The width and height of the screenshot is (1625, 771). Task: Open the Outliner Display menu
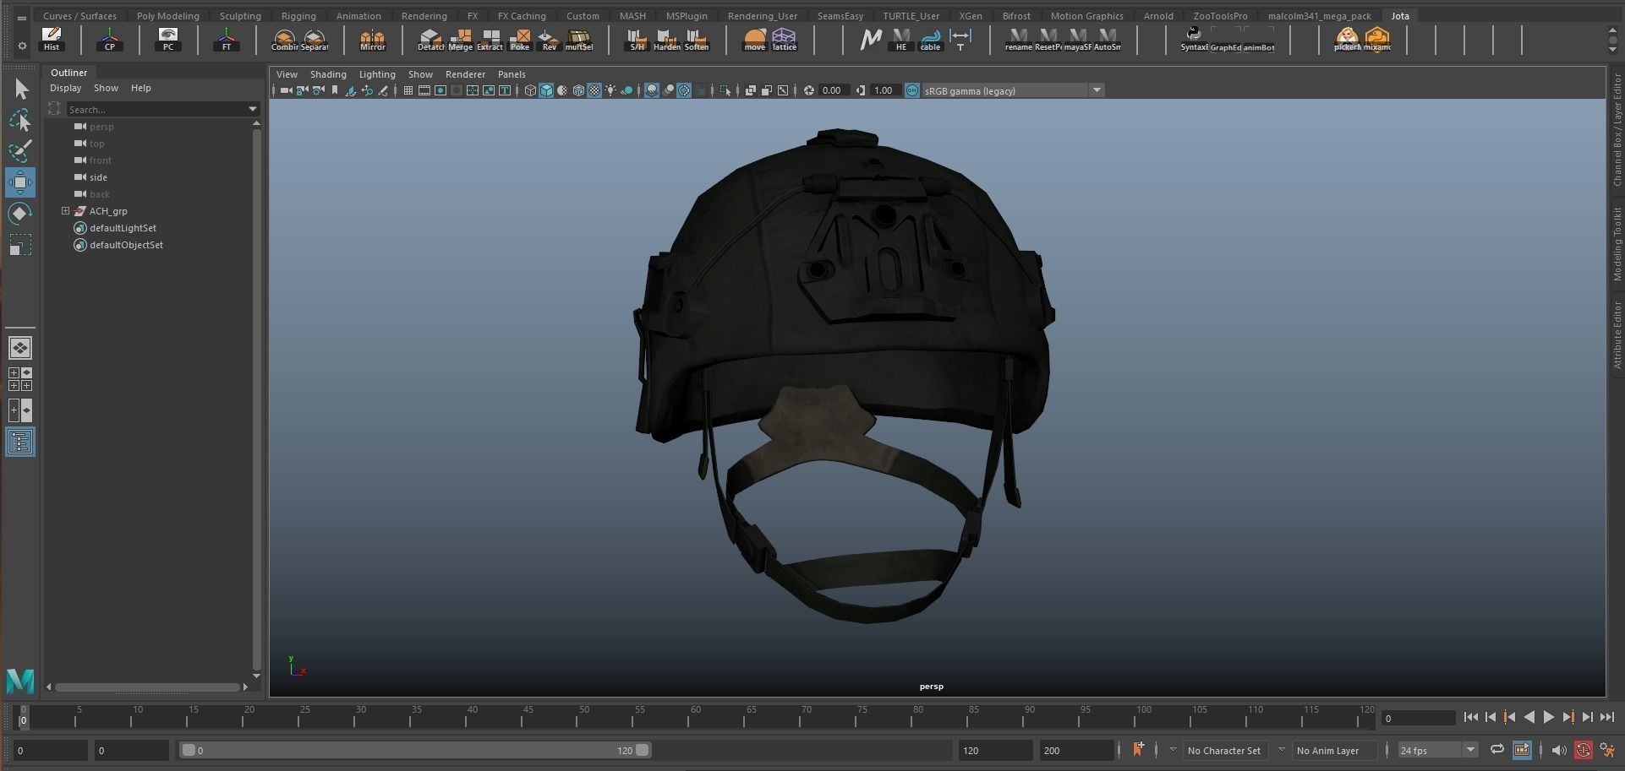(x=65, y=88)
